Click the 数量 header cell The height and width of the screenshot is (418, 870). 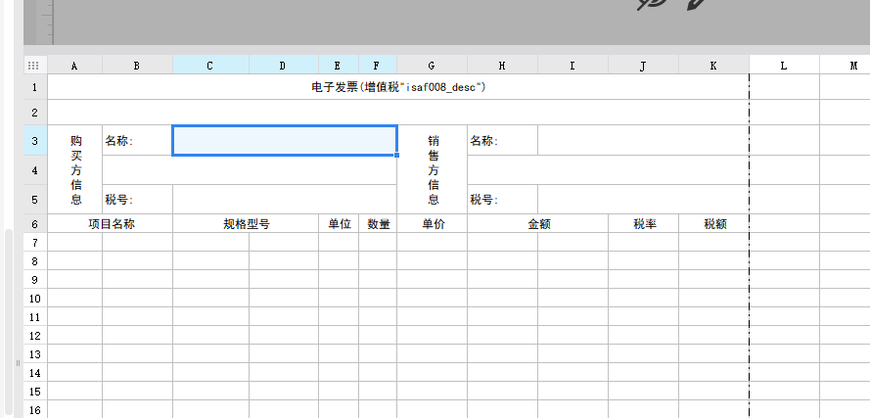pos(378,224)
